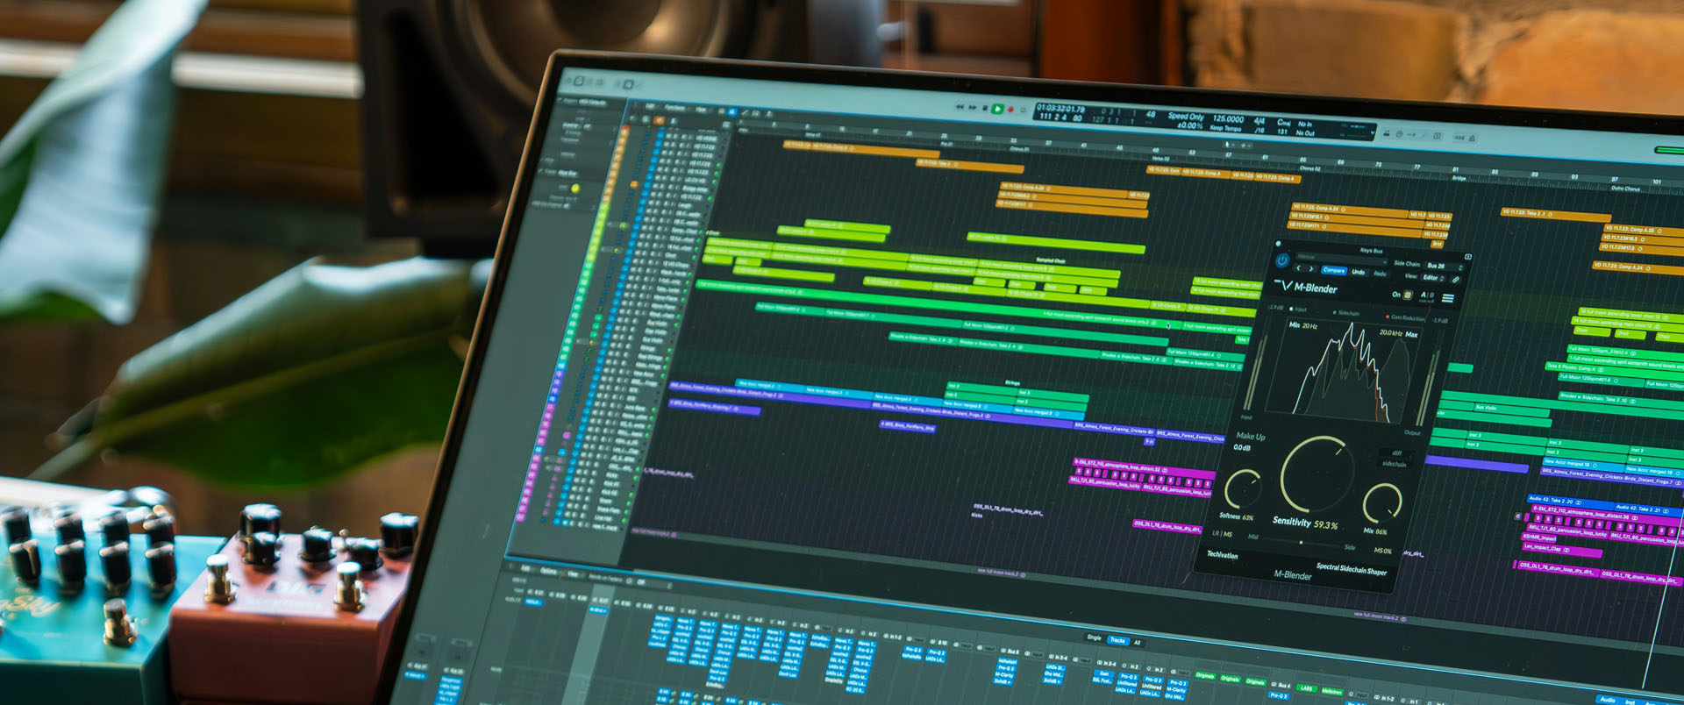
Task: Click the diff button in M-Blender
Action: click(x=1396, y=452)
